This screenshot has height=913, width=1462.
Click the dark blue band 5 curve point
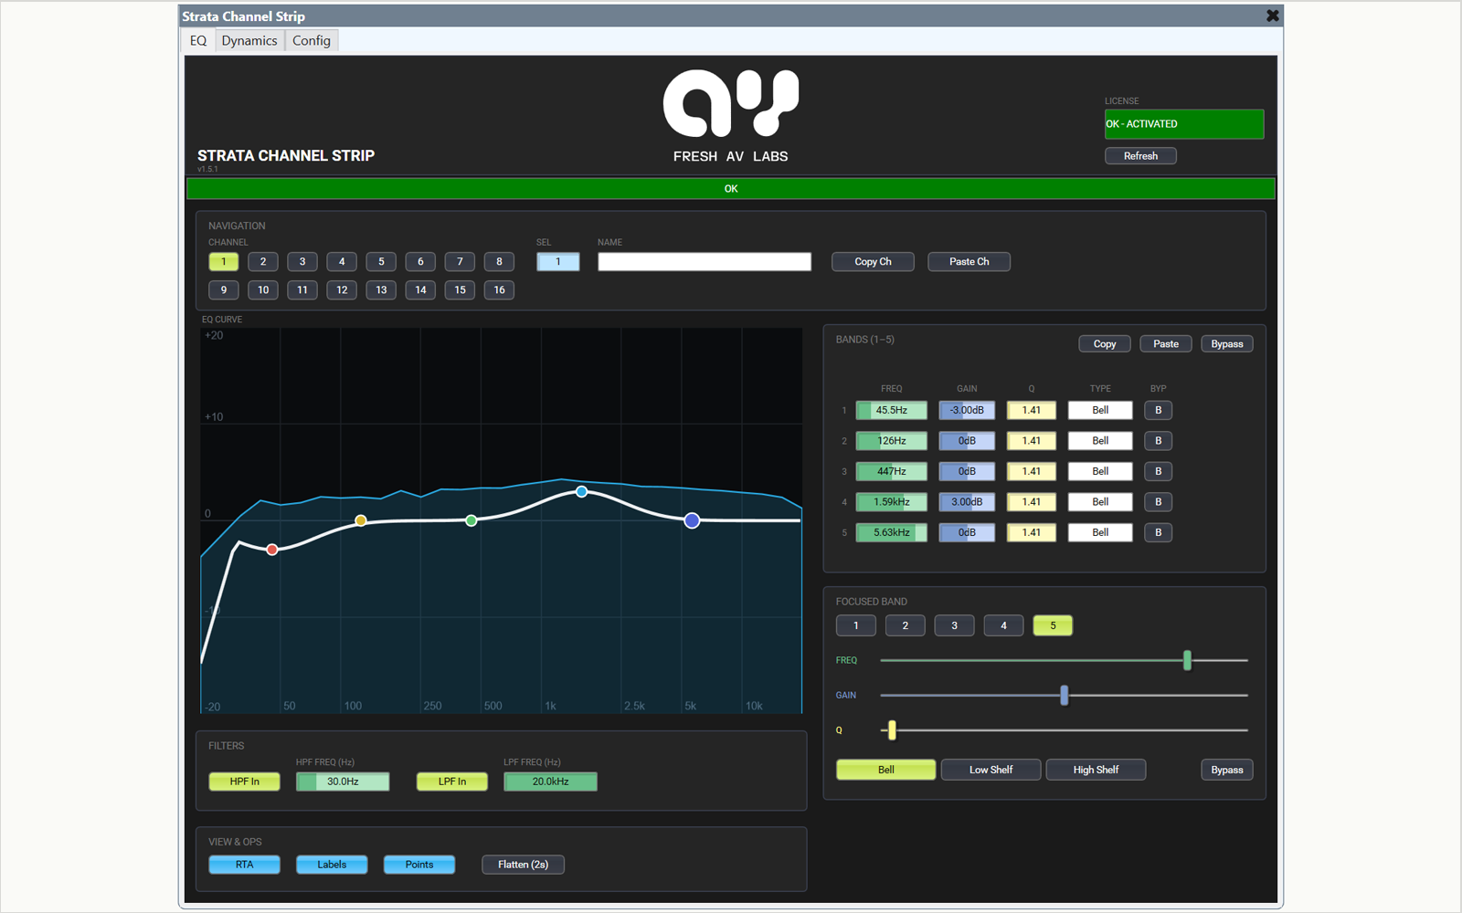pyautogui.click(x=693, y=520)
